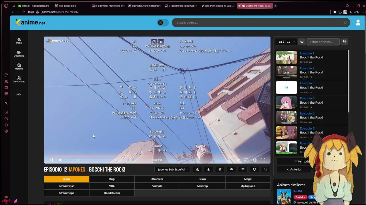
Task: Choose the VOE server
Action: 112,186
